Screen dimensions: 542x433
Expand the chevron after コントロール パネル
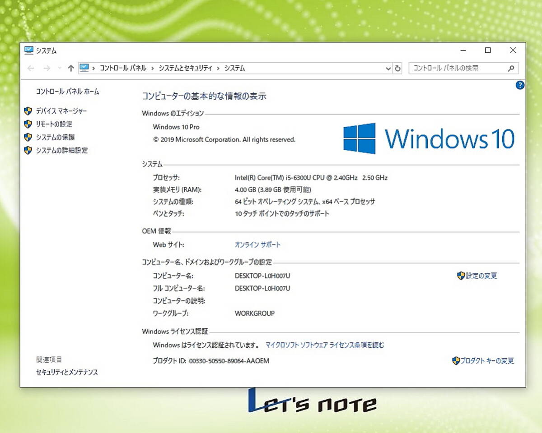pyautogui.click(x=153, y=69)
